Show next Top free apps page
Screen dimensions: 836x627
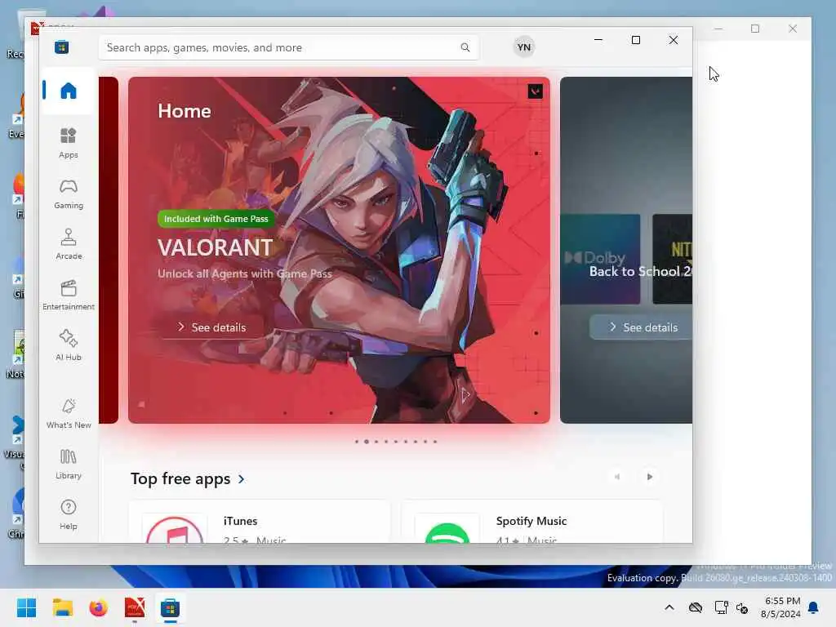pos(649,477)
